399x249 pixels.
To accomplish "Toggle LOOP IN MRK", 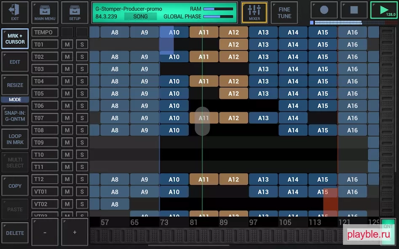I will click(x=15, y=139).
